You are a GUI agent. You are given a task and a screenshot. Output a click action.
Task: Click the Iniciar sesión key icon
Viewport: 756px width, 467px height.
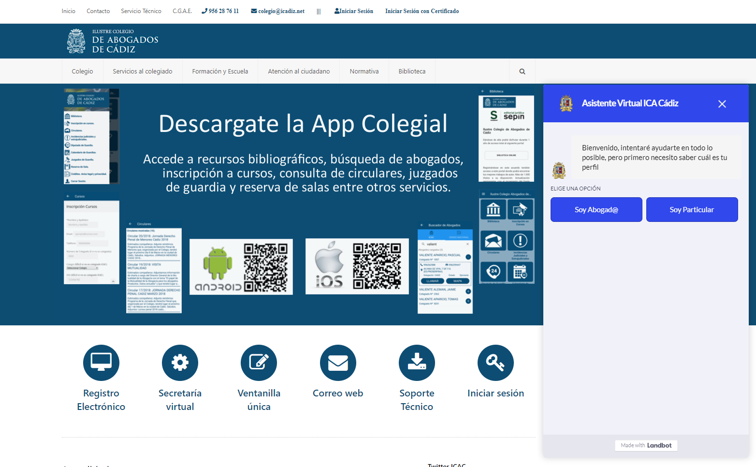495,363
